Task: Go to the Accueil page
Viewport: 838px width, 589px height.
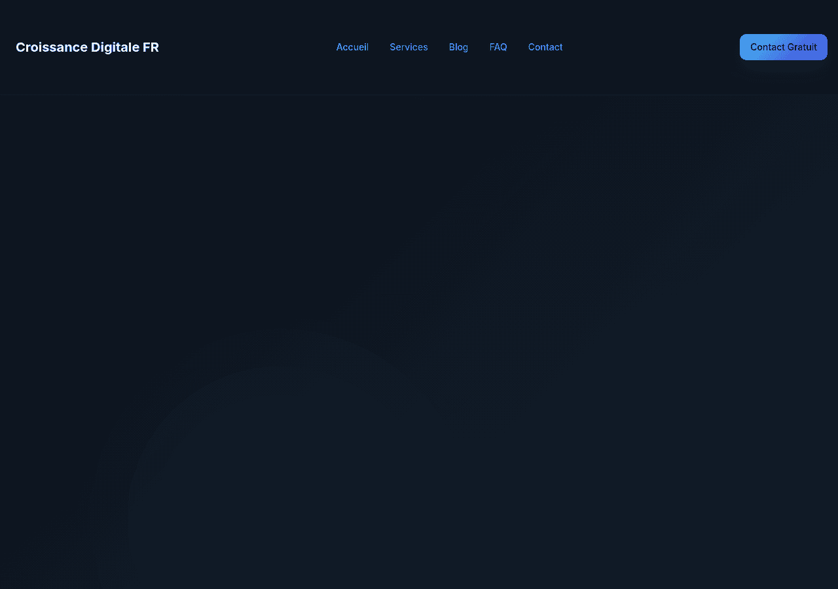Action: 352,47
